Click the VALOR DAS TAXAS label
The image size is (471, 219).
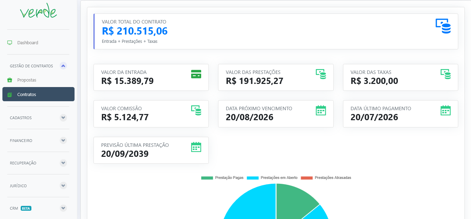point(371,73)
